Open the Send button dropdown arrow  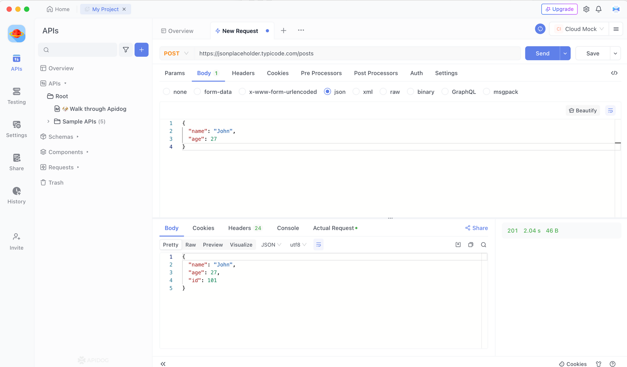coord(565,53)
